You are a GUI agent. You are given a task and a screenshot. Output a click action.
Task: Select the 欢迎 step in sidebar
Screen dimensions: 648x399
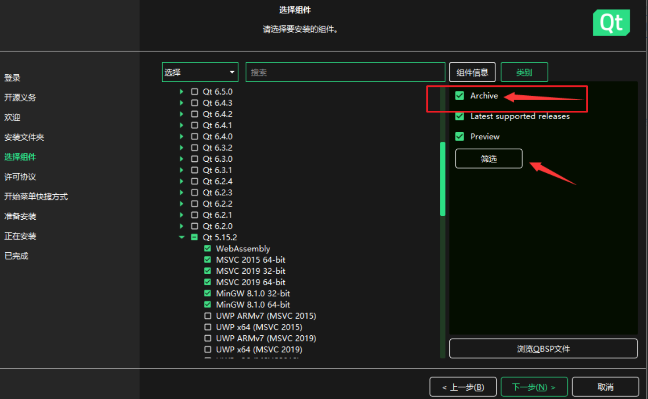[12, 117]
